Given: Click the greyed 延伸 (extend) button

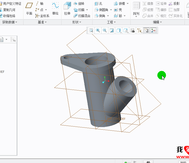Looking at the screenshot, I should click(x=161, y=4).
